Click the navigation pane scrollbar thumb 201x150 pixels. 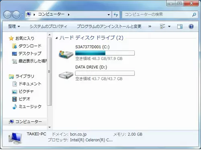coord(49,72)
